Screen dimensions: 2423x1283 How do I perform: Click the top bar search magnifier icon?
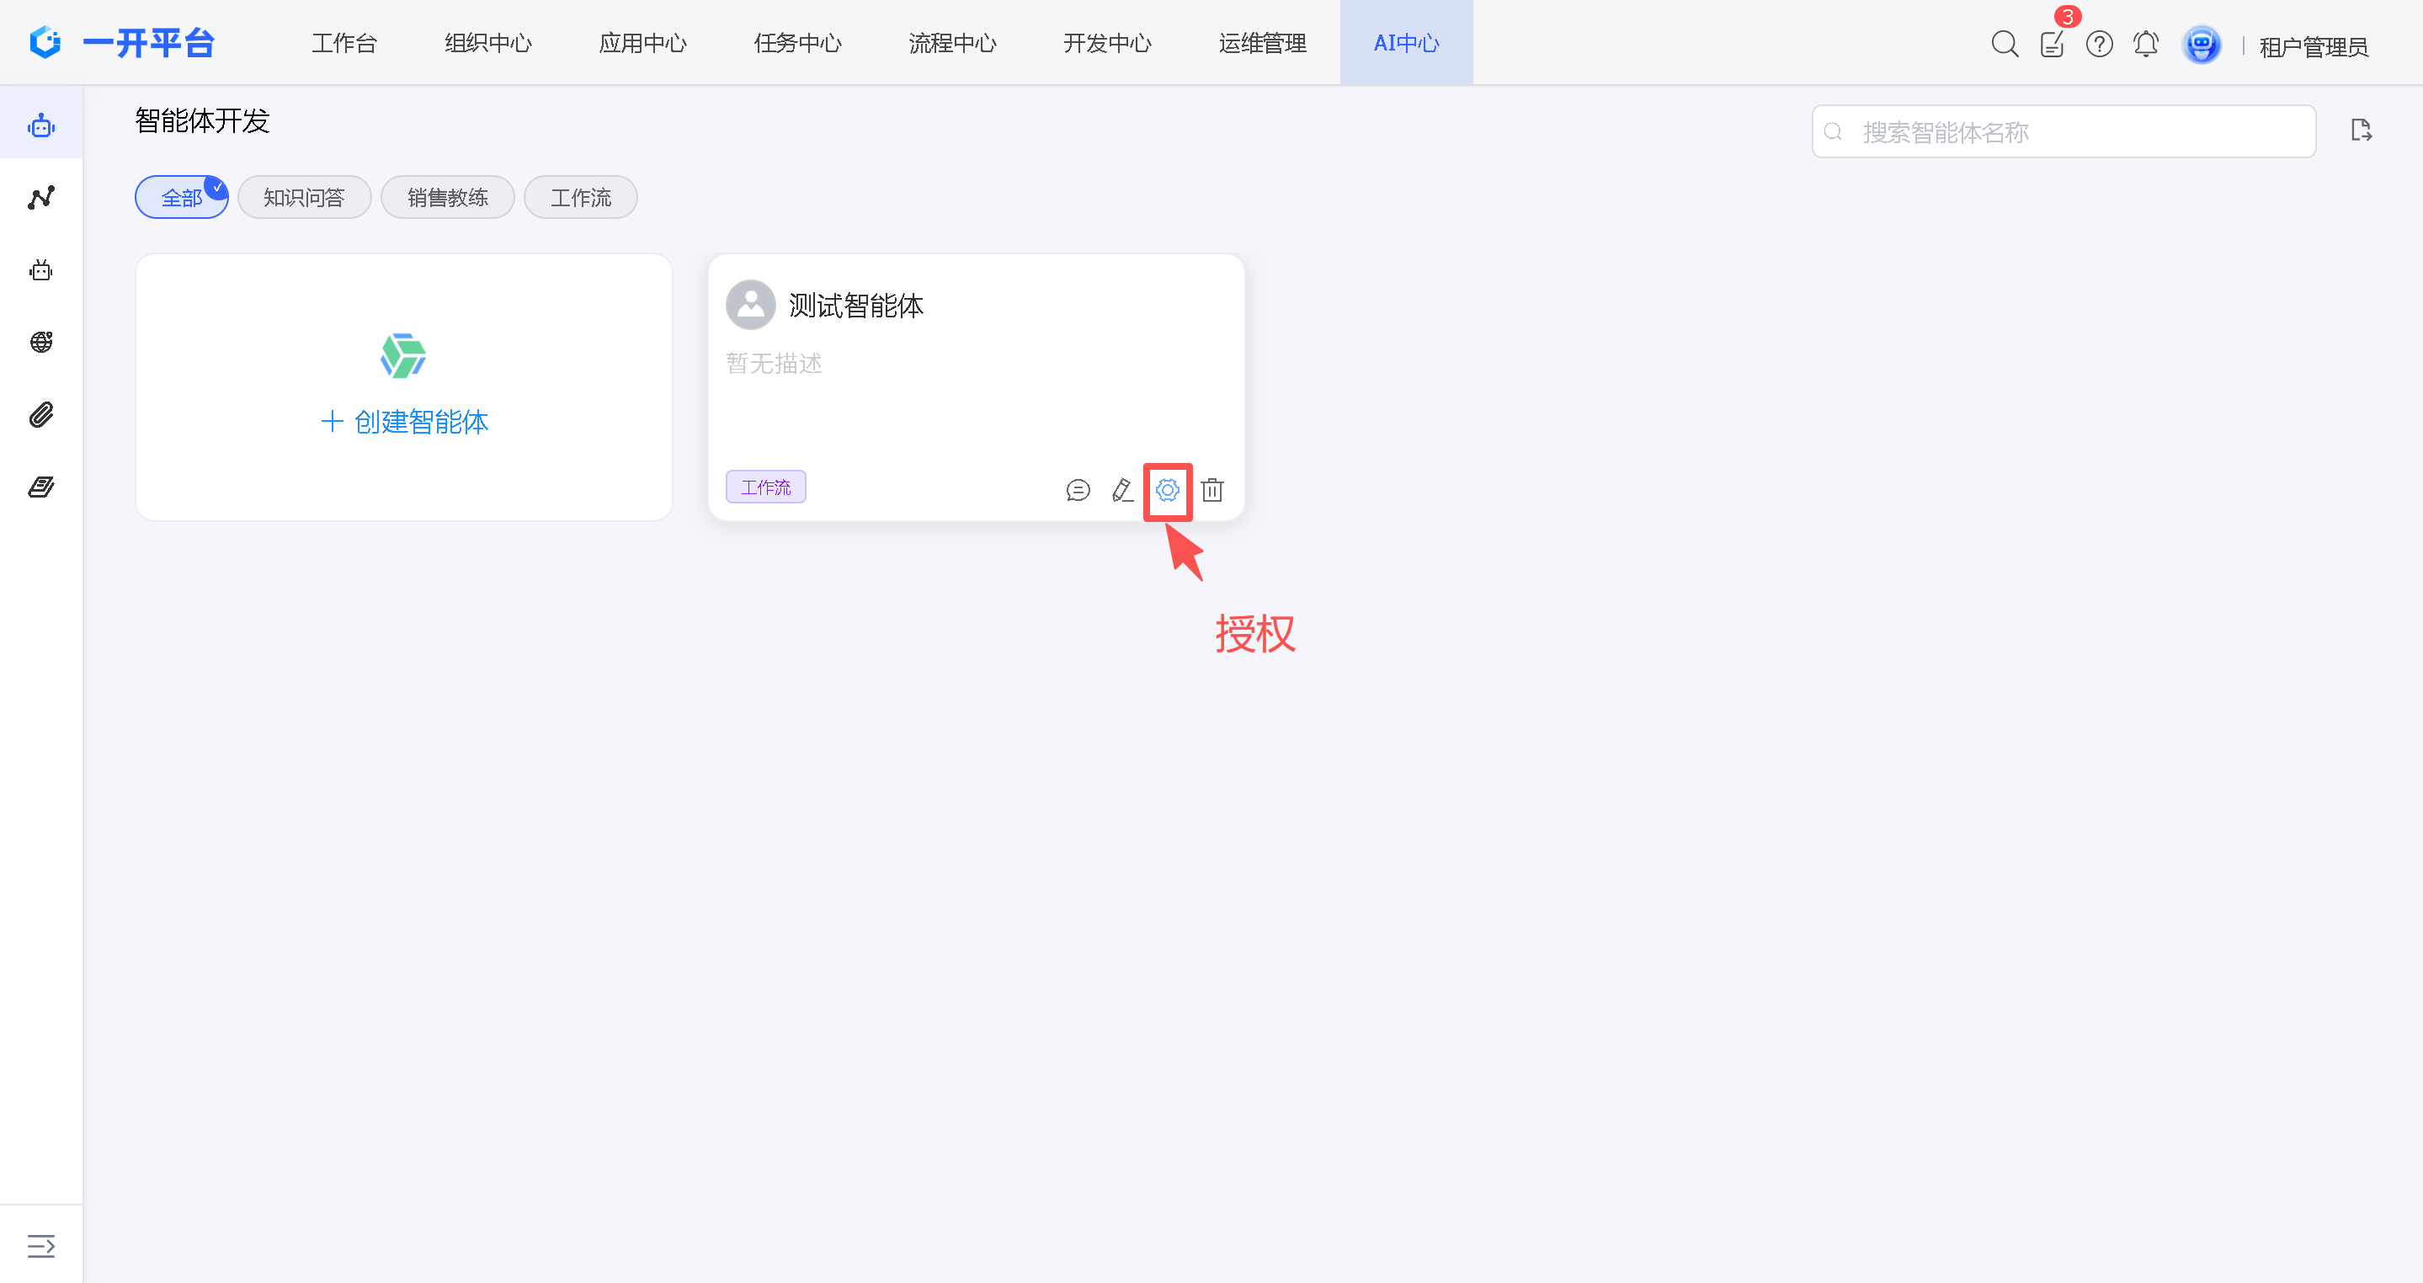coord(2005,45)
